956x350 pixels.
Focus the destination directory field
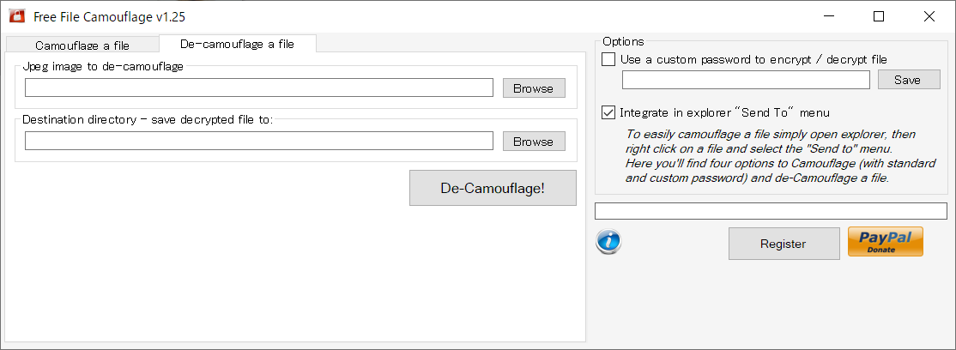click(258, 141)
